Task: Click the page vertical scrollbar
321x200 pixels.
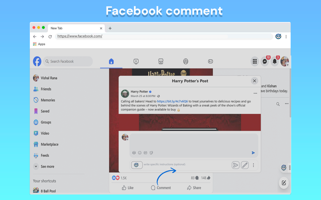Action: click(x=290, y=92)
